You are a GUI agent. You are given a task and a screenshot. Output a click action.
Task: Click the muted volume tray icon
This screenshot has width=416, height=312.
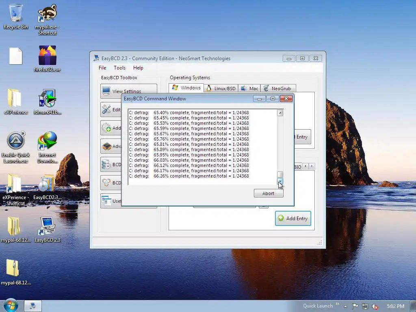tap(375, 306)
